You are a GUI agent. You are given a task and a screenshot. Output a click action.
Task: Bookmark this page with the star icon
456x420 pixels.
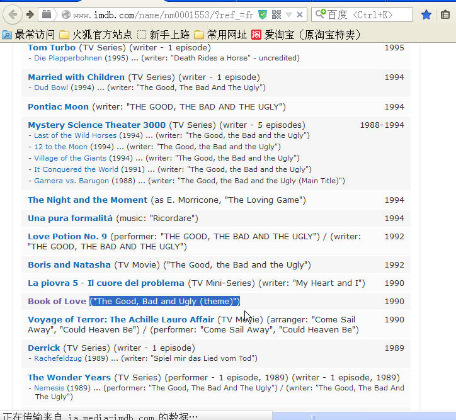click(426, 14)
